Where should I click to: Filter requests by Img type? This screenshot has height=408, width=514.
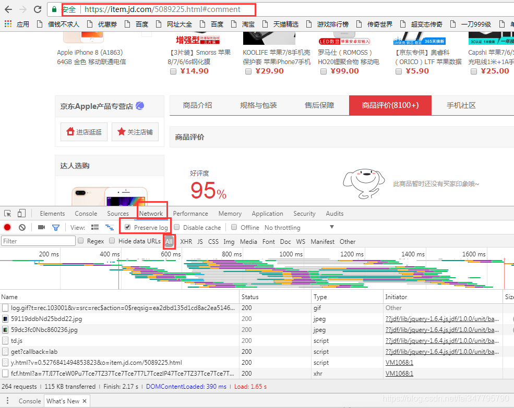pos(229,241)
